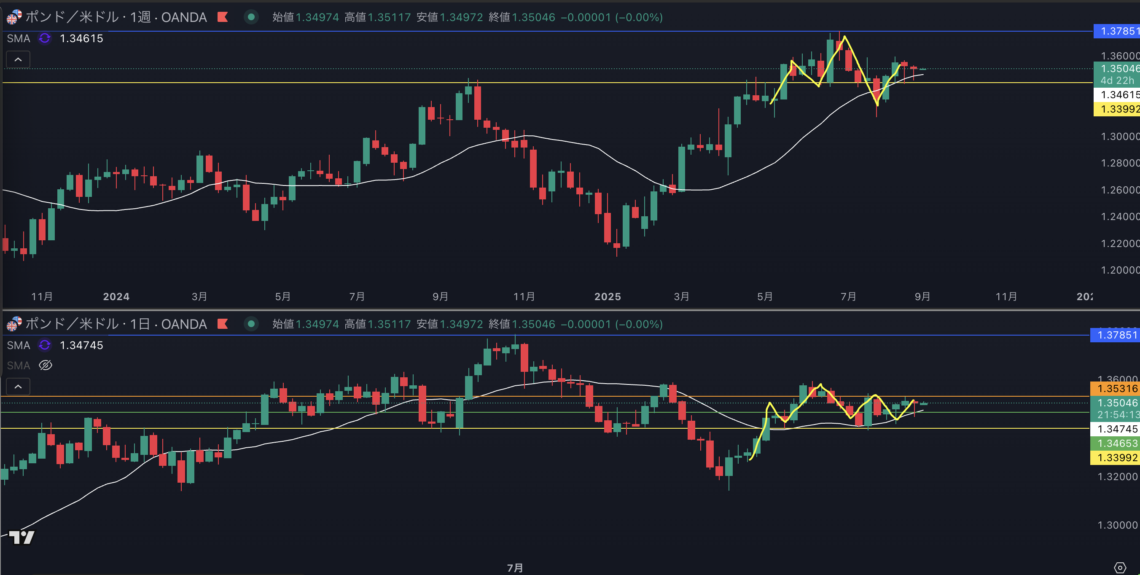Screen dimensions: 1140x575
Task: Click 安値1.34972 in daily chart header
Action: (449, 324)
